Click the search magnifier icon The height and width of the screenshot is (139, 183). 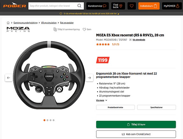(79, 6)
